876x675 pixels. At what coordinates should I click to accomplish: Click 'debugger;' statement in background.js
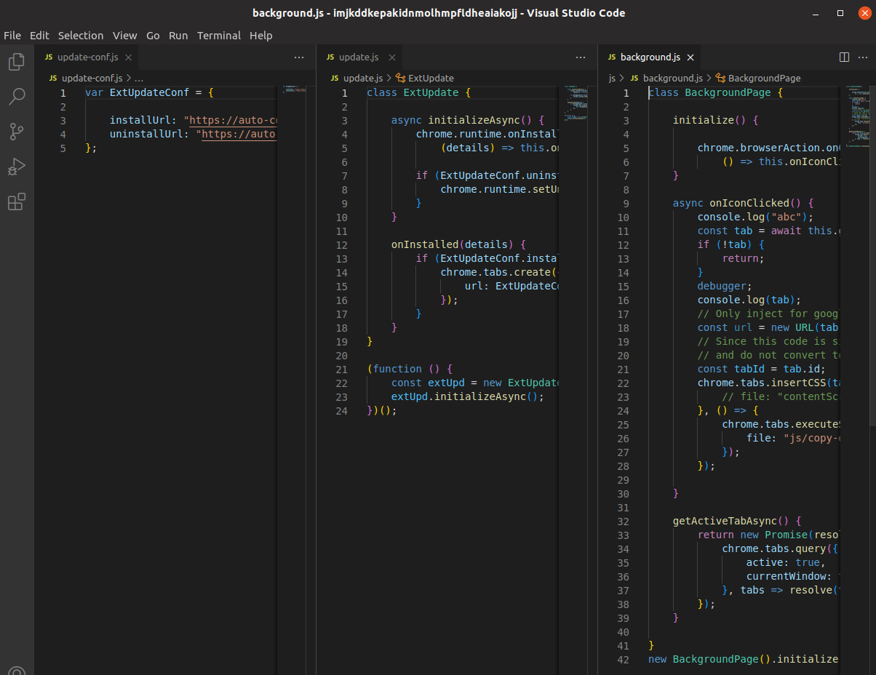[725, 287]
